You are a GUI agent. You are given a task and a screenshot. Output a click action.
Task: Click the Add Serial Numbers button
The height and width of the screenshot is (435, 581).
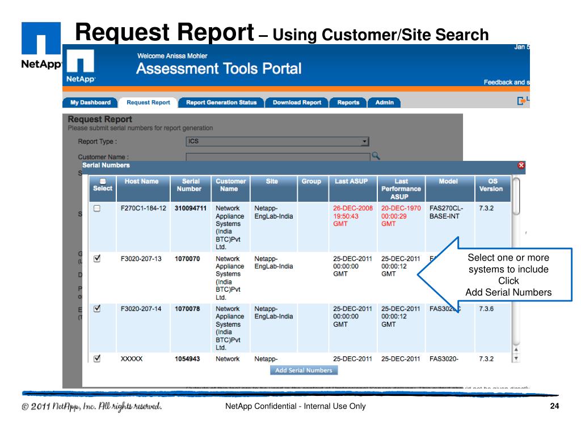tap(304, 370)
